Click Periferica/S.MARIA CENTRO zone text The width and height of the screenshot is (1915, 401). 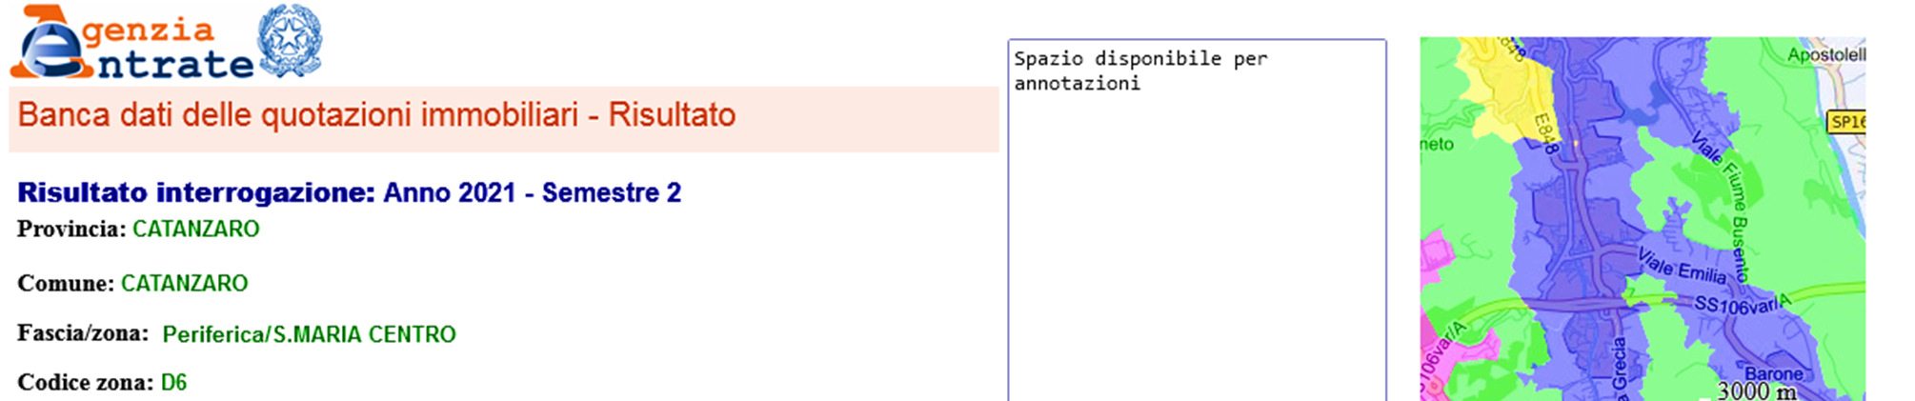309,335
